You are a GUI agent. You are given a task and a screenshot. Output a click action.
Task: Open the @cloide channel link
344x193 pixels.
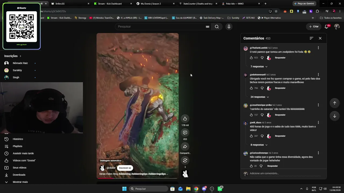tap(111, 168)
